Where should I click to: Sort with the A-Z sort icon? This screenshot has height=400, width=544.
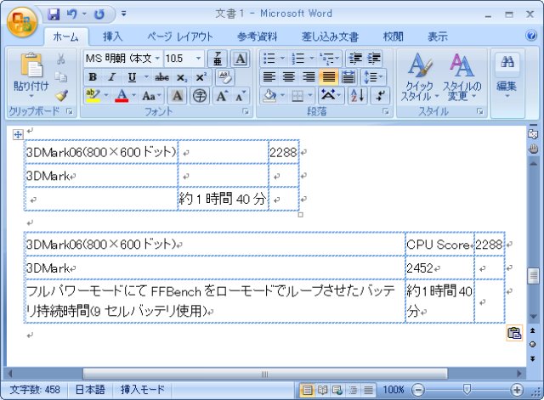(357, 96)
